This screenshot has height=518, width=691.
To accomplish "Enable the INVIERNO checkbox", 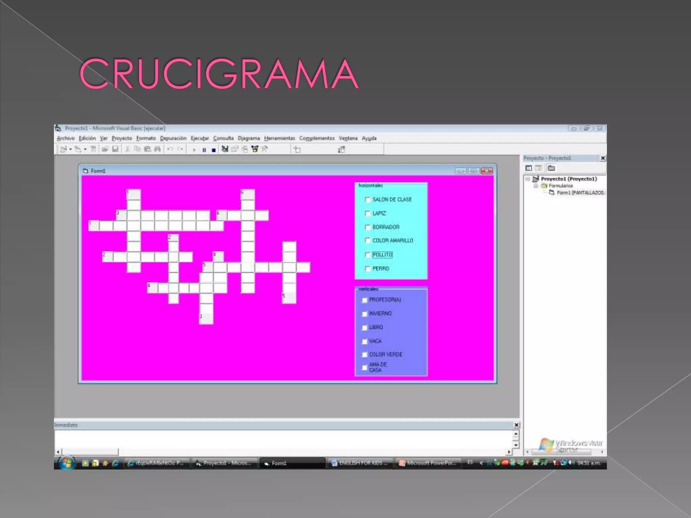I will click(364, 314).
